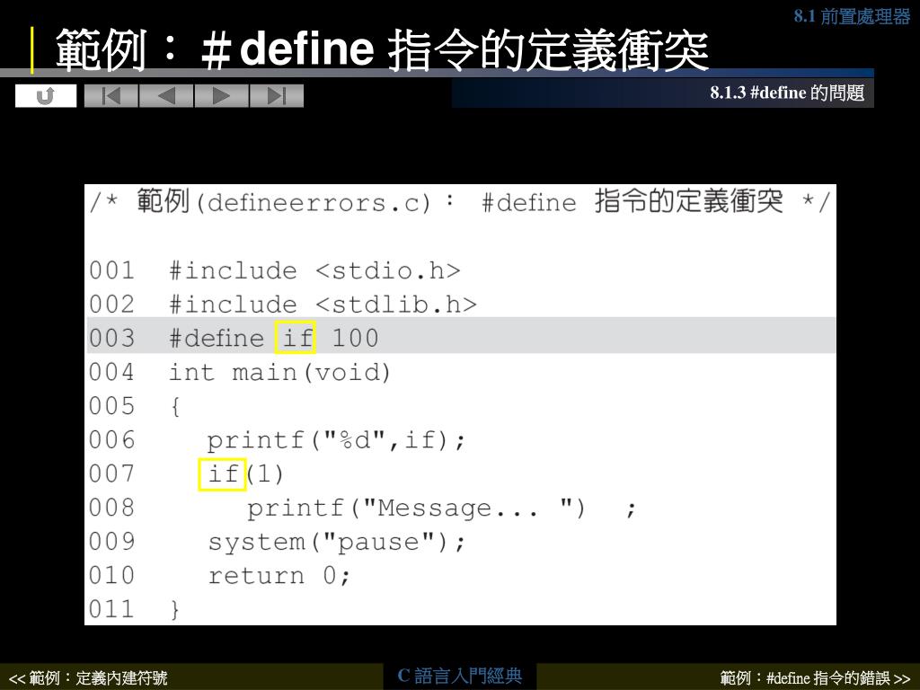Click line 010 return 0;

219,576
